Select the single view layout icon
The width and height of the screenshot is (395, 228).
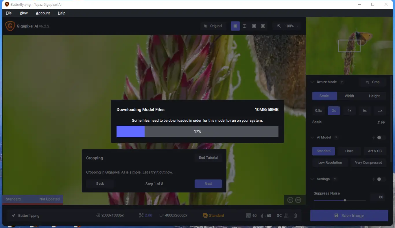tap(235, 26)
